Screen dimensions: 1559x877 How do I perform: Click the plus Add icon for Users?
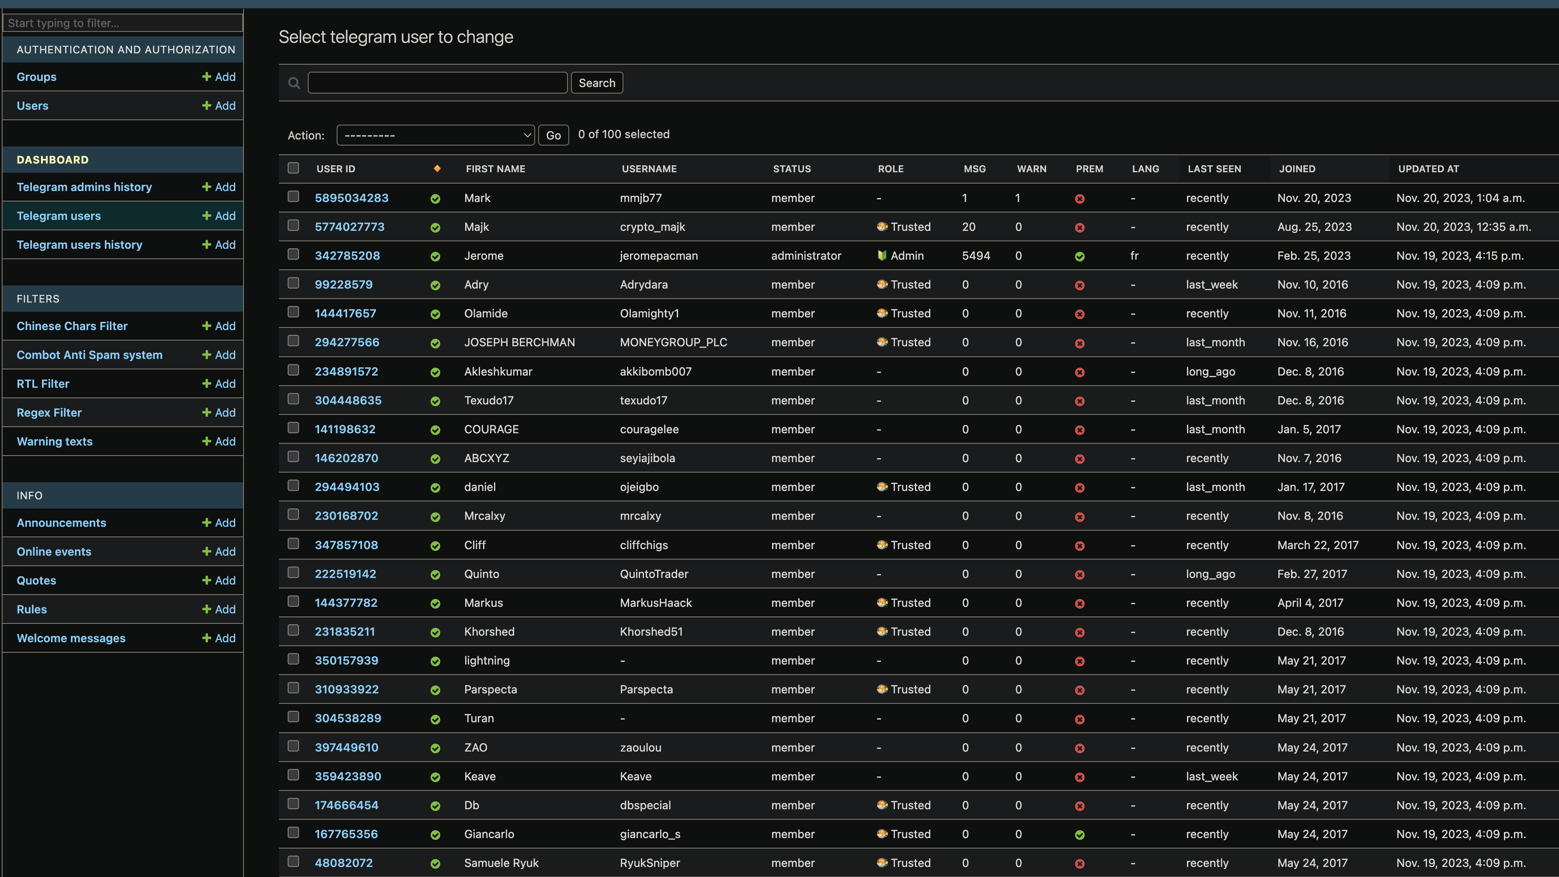click(206, 105)
